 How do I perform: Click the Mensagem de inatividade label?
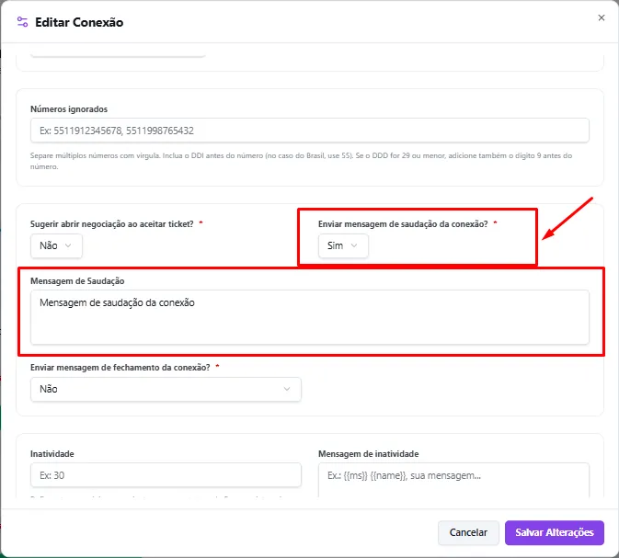click(x=368, y=454)
